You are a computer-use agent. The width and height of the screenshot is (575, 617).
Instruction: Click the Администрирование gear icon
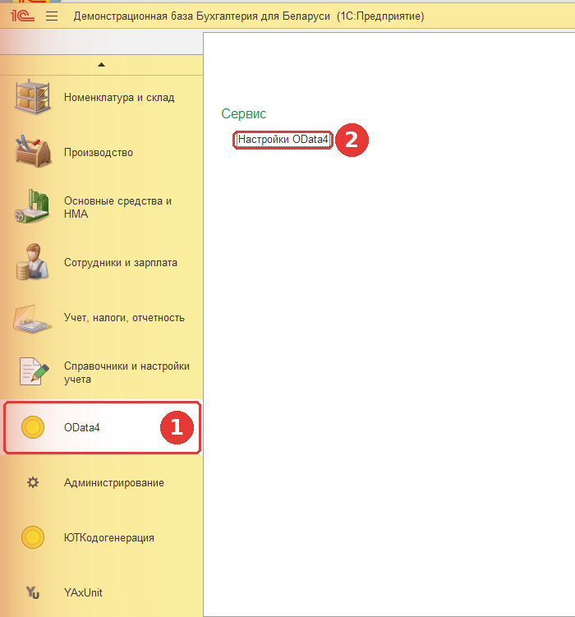[33, 482]
